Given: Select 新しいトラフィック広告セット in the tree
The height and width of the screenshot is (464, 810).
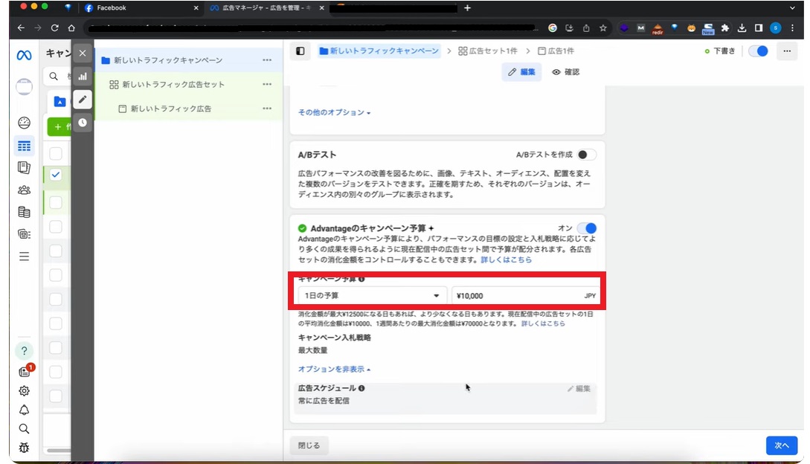Looking at the screenshot, I should [173, 85].
